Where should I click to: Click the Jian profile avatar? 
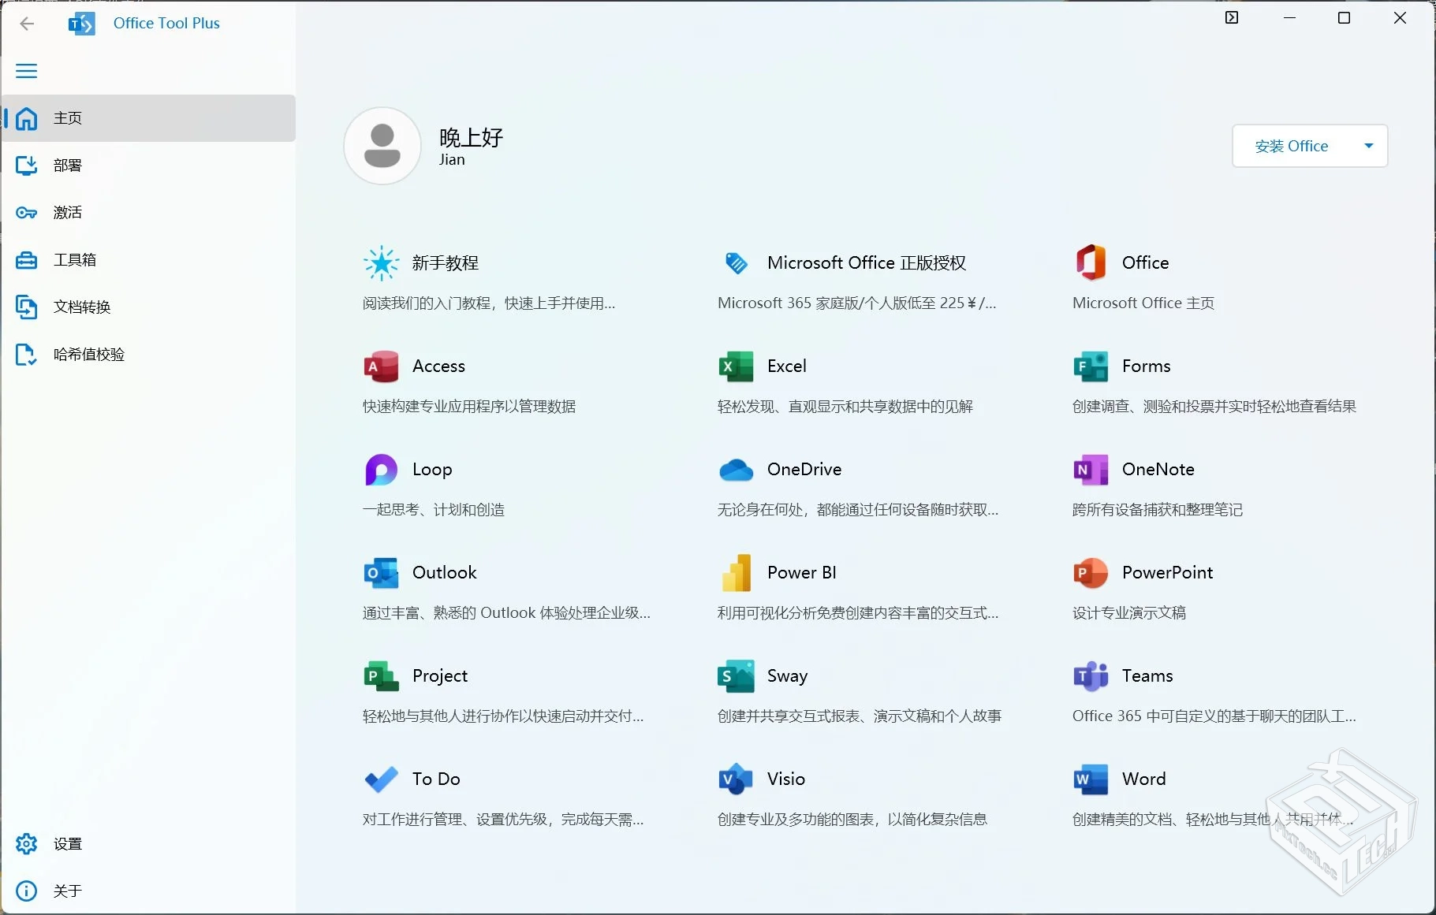coord(382,145)
